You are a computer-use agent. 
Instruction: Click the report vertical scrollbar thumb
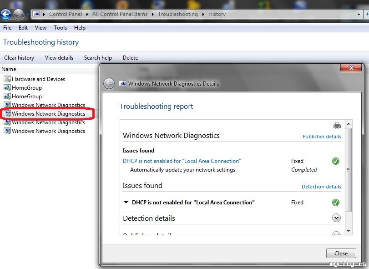(349, 170)
